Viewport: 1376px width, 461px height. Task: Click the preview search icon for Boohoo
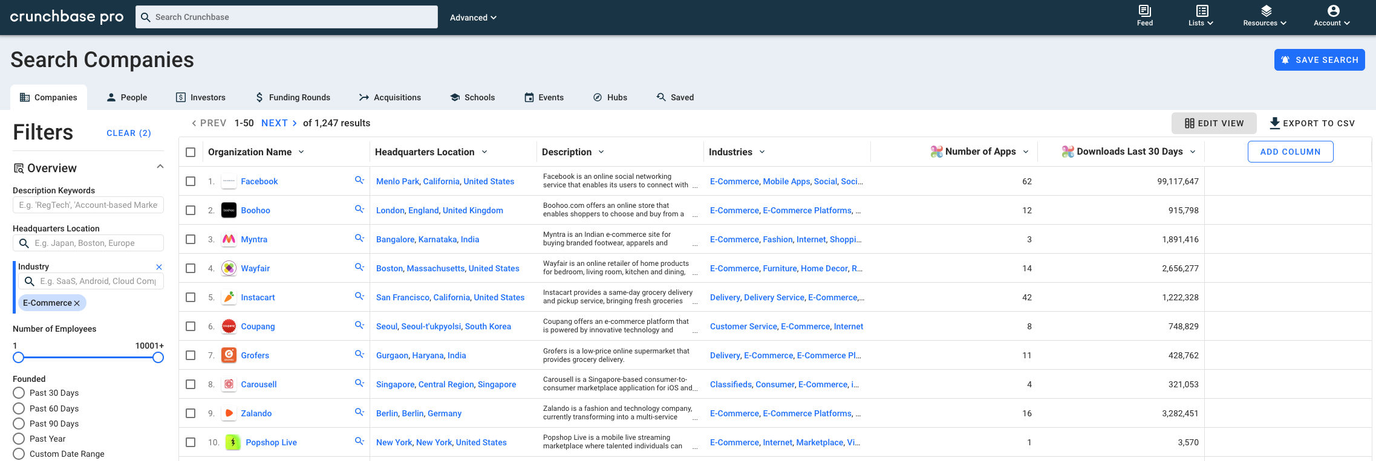359,209
